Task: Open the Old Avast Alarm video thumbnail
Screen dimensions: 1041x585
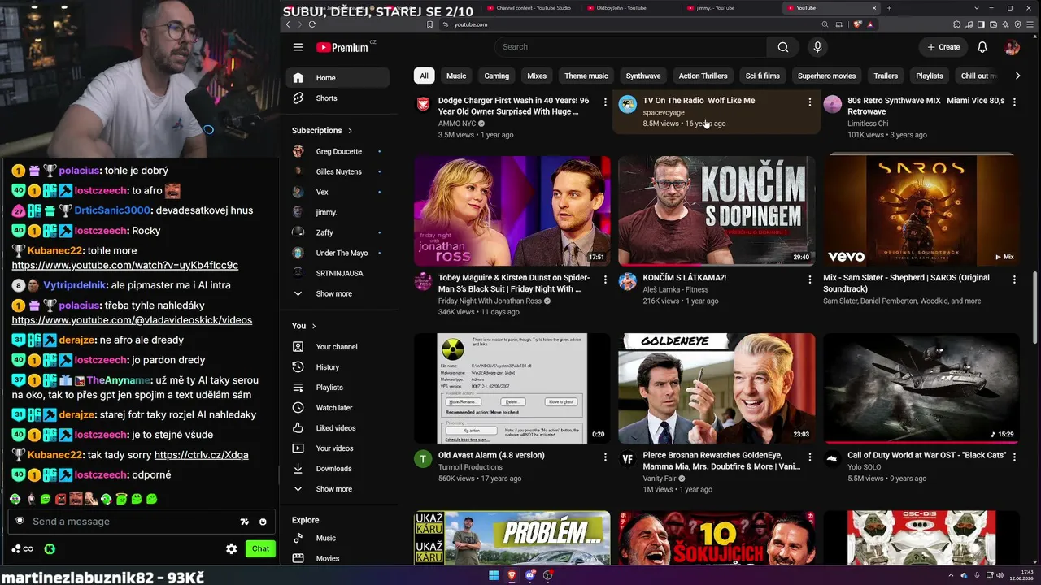Action: coord(512,388)
